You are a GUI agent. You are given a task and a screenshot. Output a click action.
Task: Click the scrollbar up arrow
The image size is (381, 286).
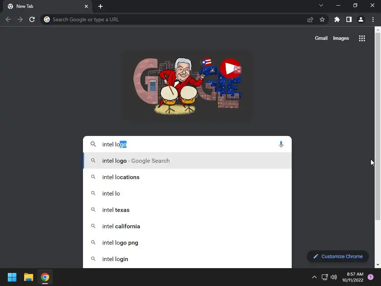coord(378,30)
